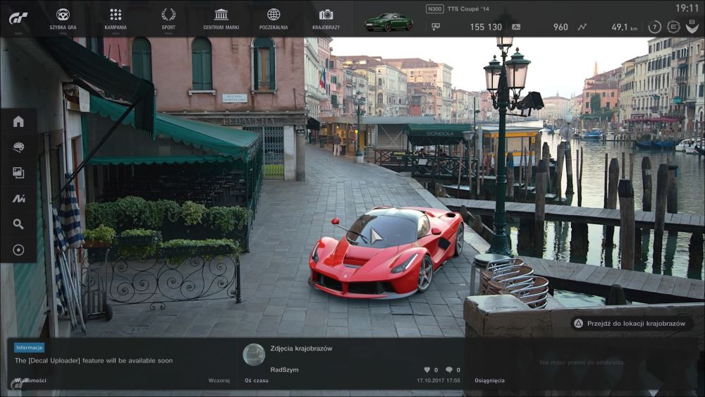Open the search magnifier icon

18,224
